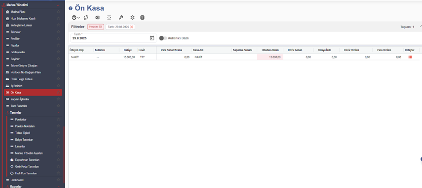
Task: Star the Fiyatlar menu item
Action: point(58,45)
